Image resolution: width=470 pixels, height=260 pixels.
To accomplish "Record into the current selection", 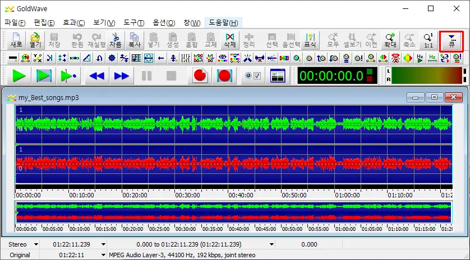I will pos(224,76).
